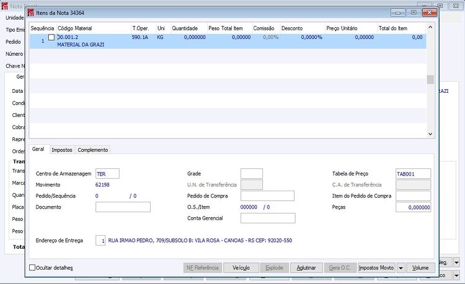
Task: Enable Ocultar detalhes checkbox
Action: pos(32,267)
